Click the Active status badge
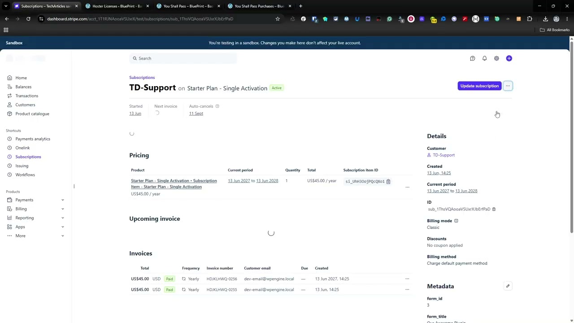 coord(277,88)
